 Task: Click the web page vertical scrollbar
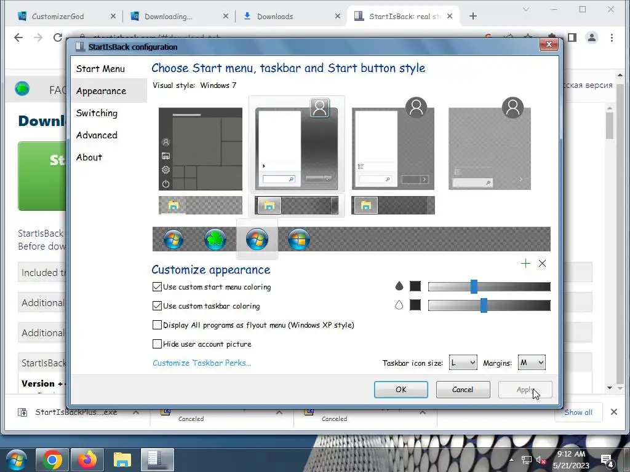(620, 232)
